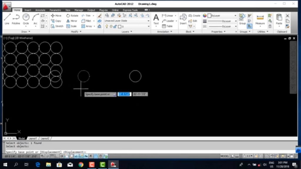Screen dimensions: 301x169
Task: Add a Linear dimension
Action: click(168, 16)
